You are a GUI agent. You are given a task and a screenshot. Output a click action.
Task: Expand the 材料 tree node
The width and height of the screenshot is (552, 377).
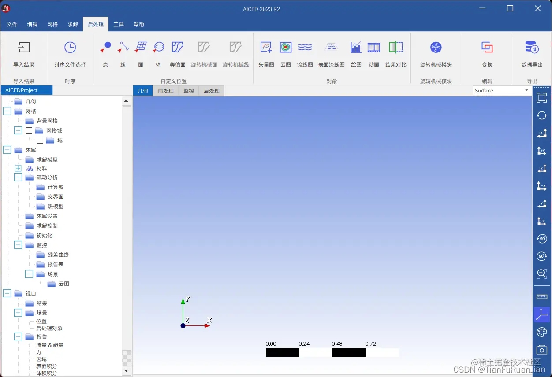[18, 169]
